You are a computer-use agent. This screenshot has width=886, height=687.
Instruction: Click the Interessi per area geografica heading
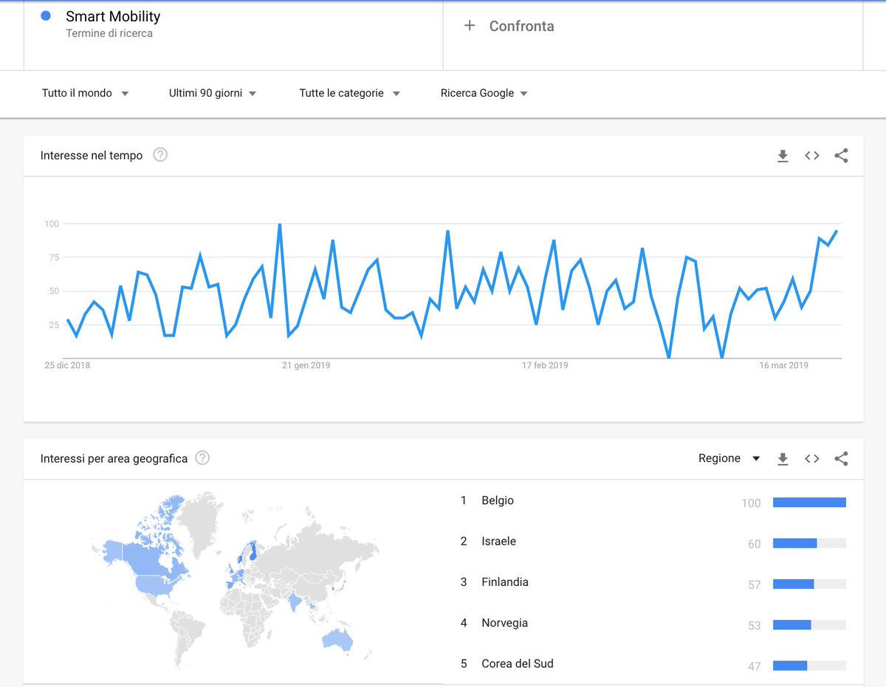(x=114, y=459)
